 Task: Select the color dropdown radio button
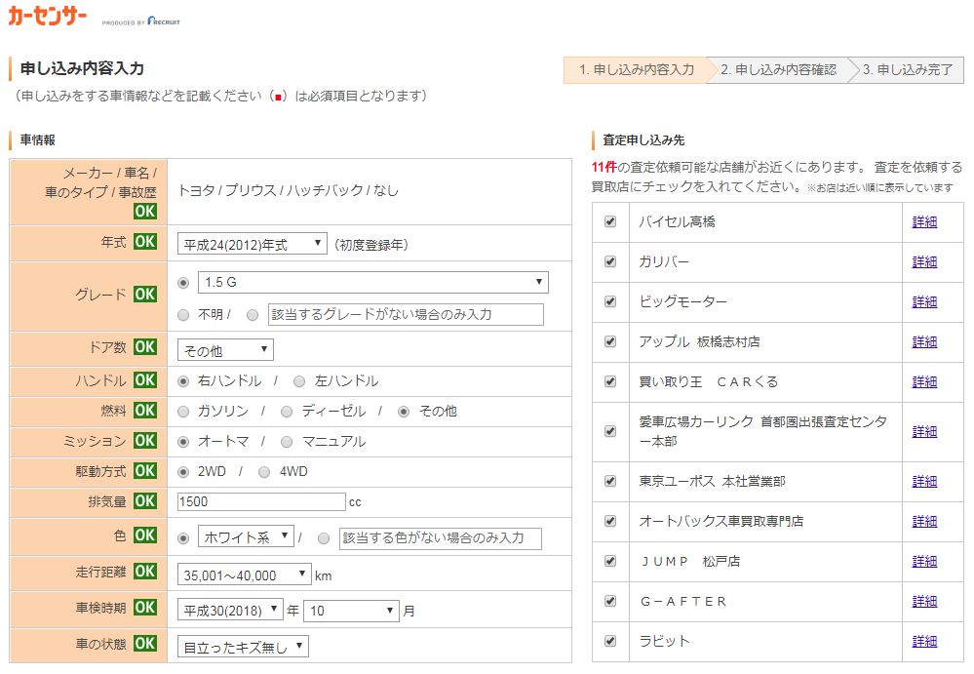pos(183,538)
